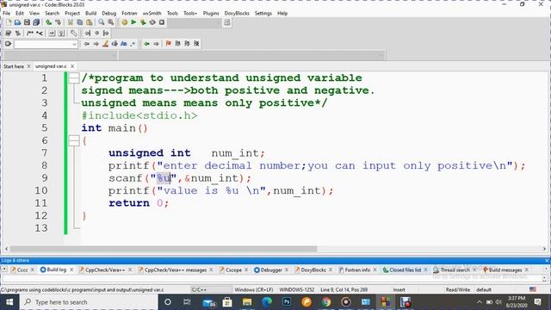551x310 pixels.
Task: Click the Match case Aa icon
Action: (124, 44)
